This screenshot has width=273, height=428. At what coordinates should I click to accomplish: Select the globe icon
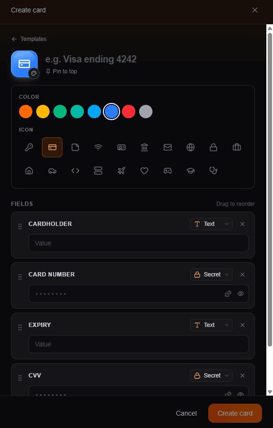click(x=191, y=147)
